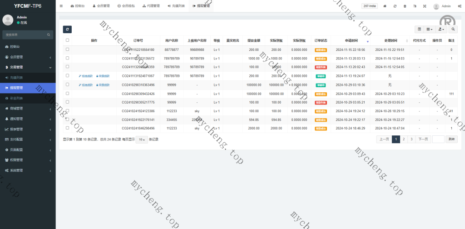The width and height of the screenshot is (465, 229).
Task: Open the settings gears icon at top right
Action: 459,6
